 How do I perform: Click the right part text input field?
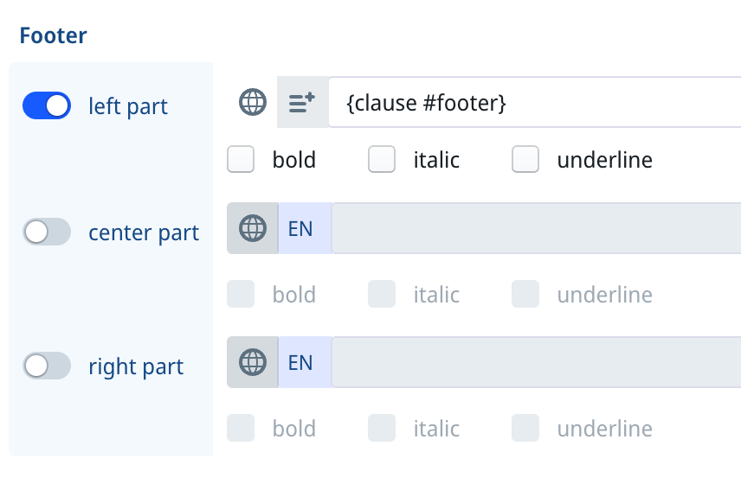click(537, 362)
